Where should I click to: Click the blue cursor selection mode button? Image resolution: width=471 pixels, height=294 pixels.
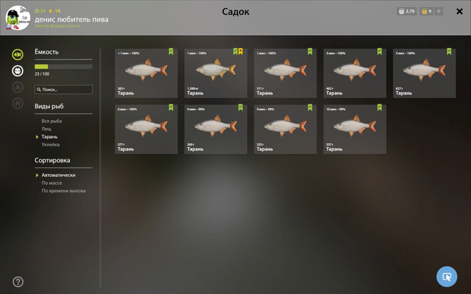[447, 277]
